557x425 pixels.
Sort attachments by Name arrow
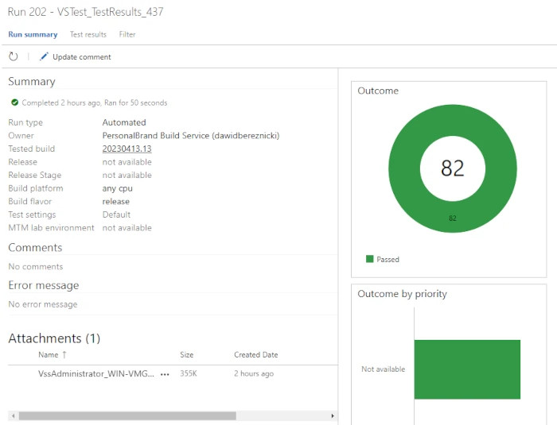(64, 354)
